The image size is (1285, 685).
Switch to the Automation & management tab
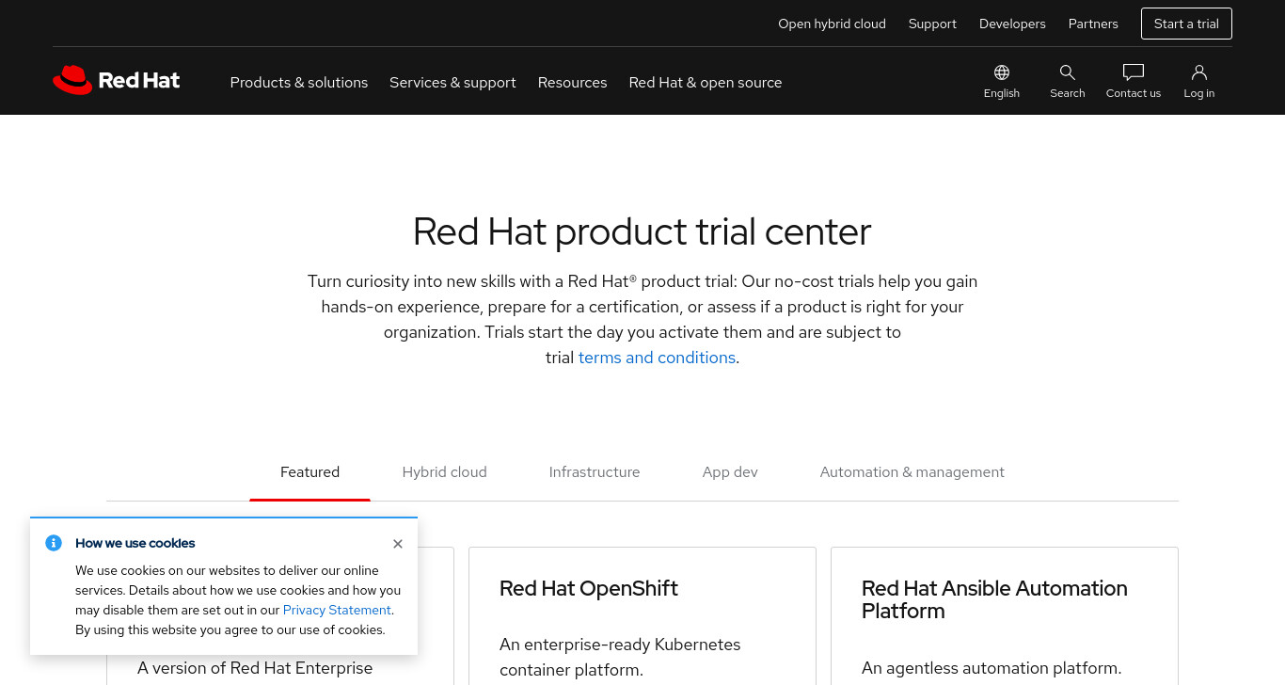point(912,472)
